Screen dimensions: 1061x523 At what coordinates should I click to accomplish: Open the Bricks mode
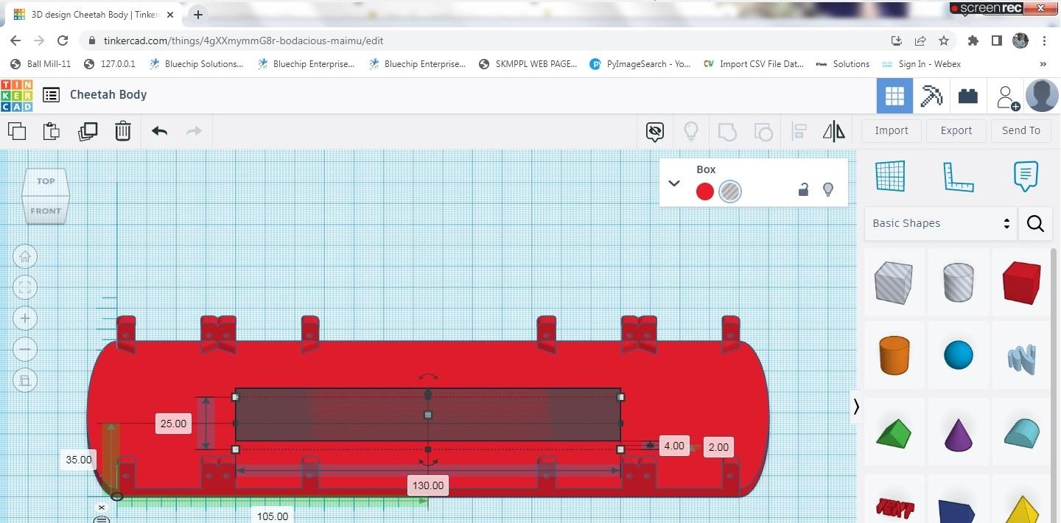[967, 96]
